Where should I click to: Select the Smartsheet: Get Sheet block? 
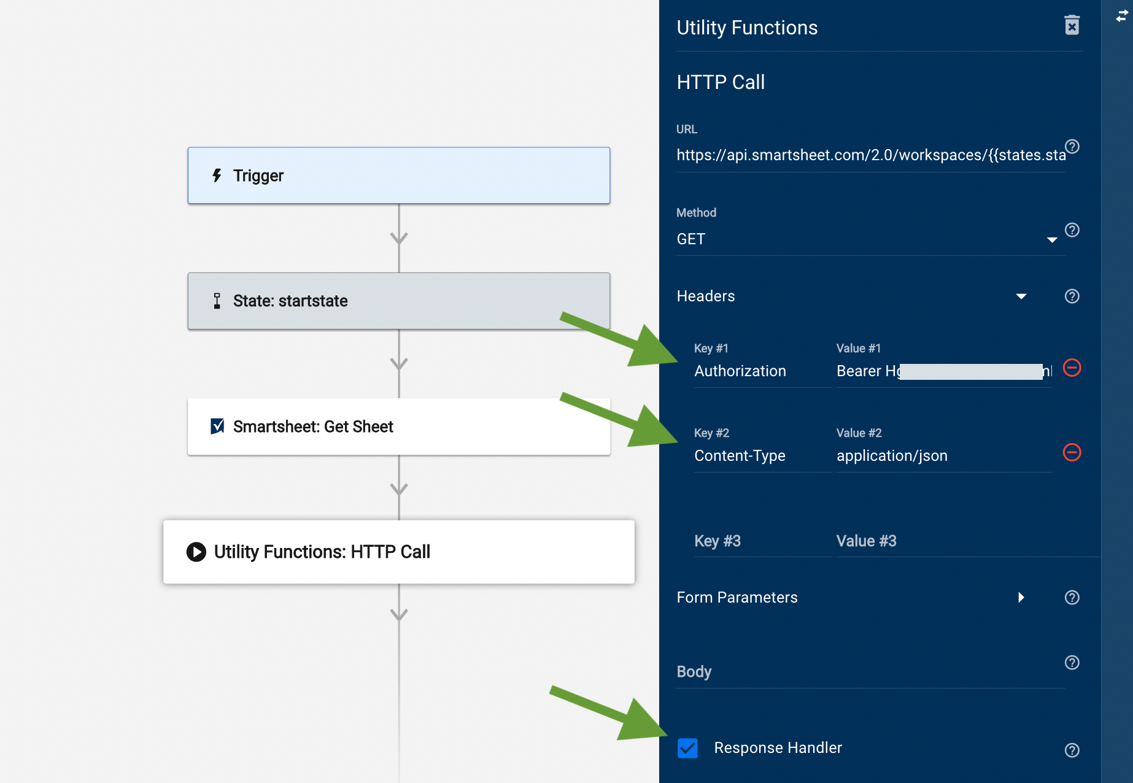[399, 426]
